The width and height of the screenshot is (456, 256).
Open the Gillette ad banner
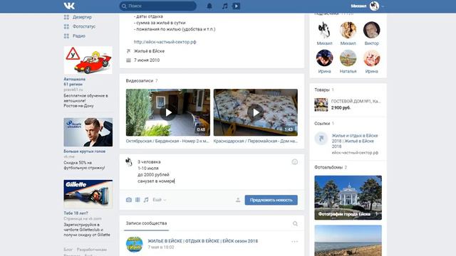tap(88, 193)
